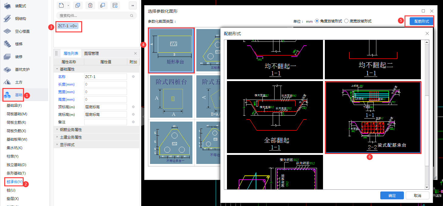
Task: Select 角度放坡形式 radio button
Action: 317,21
